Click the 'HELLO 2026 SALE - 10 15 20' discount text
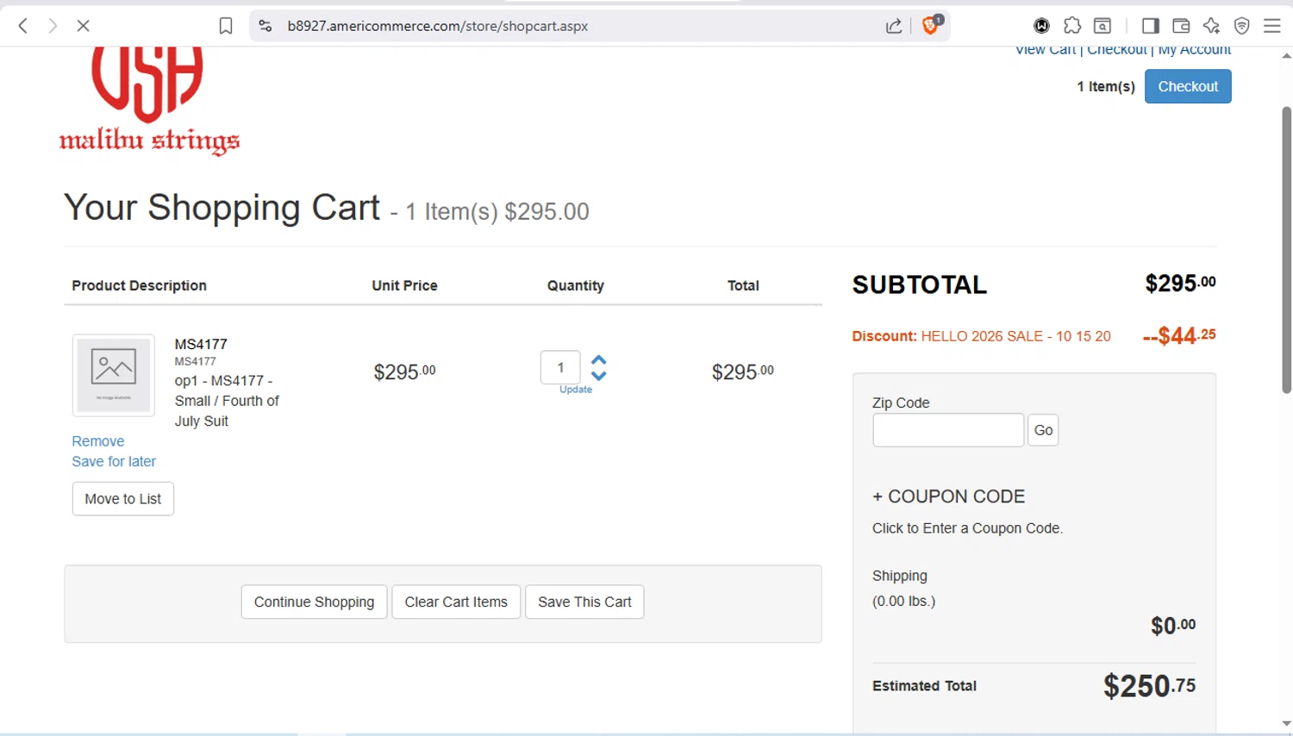The width and height of the screenshot is (1293, 736). 1015,336
